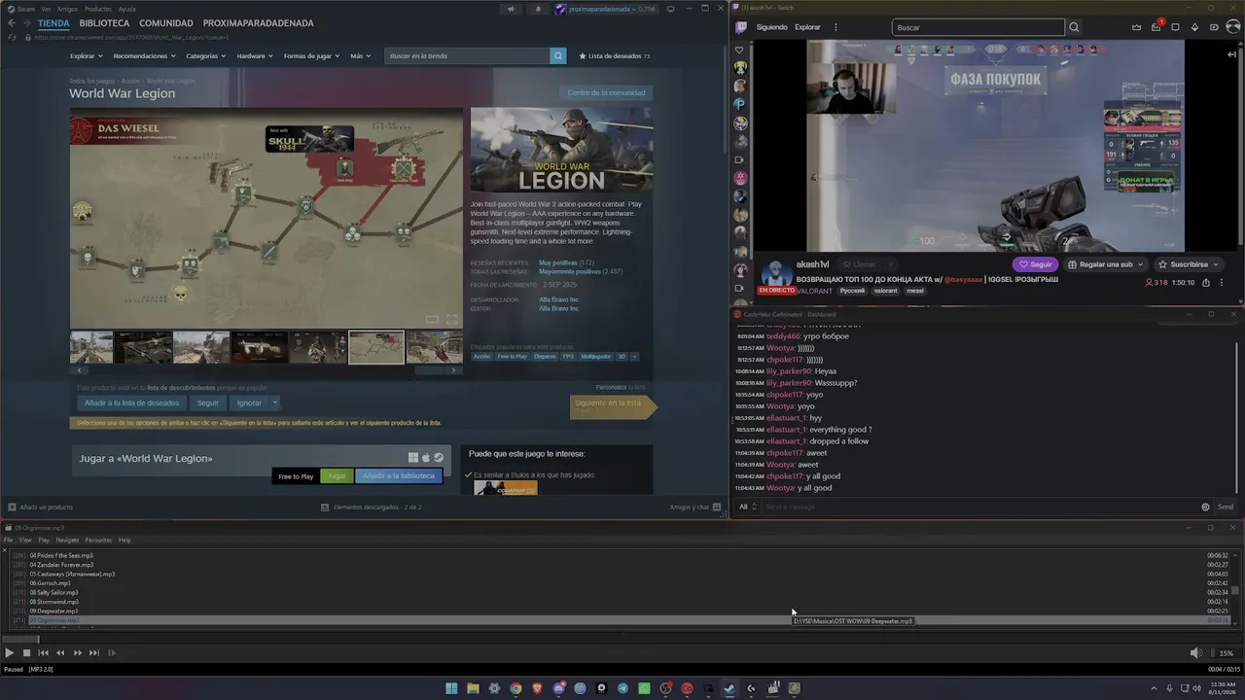Open Twitch followed channels heart icon

point(740,50)
